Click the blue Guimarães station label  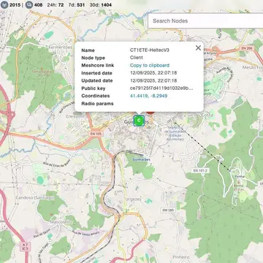tap(141, 159)
